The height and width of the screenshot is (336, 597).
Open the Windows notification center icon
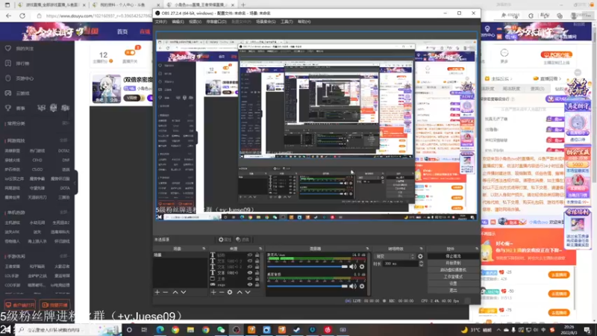(587, 329)
